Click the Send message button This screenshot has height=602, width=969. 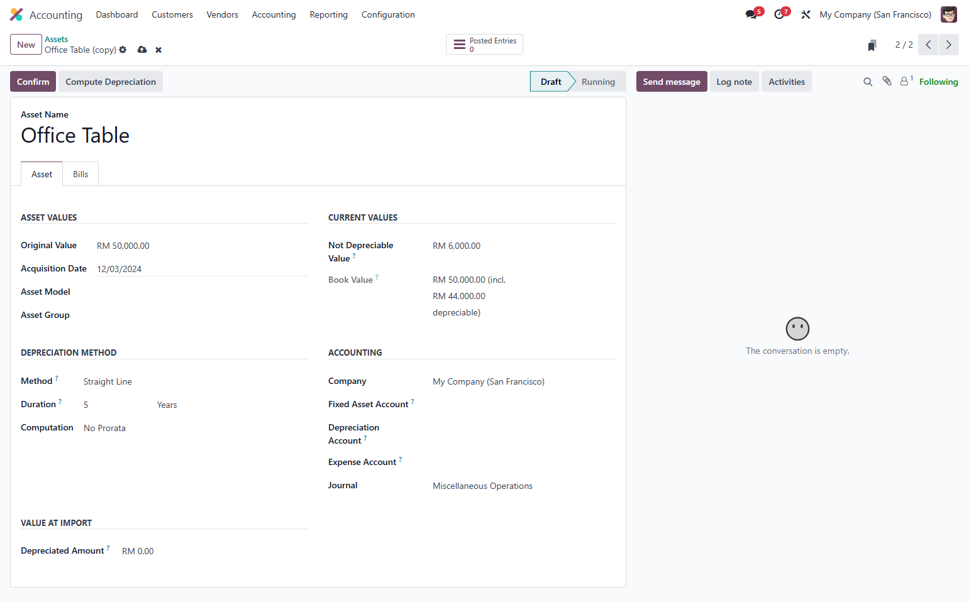672,82
